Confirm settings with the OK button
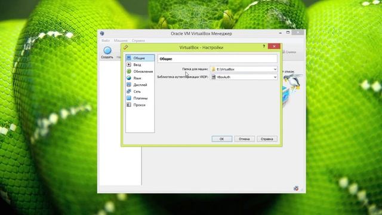 point(221,139)
